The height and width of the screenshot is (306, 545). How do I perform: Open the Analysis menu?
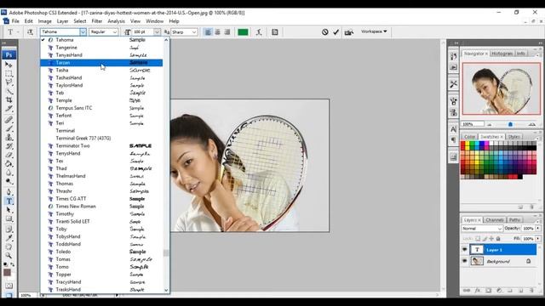click(116, 21)
